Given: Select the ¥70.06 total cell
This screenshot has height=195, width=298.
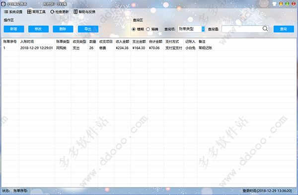Looking at the screenshot, I should coord(154,48).
